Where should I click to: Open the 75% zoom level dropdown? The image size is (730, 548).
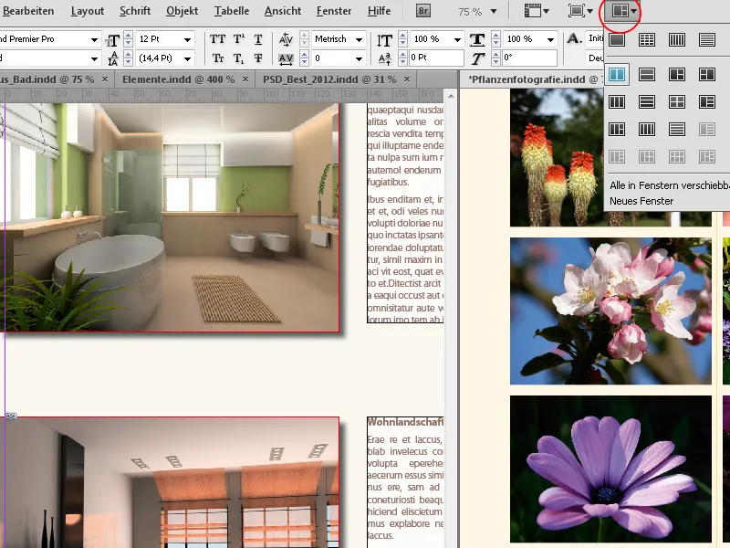pos(482,12)
